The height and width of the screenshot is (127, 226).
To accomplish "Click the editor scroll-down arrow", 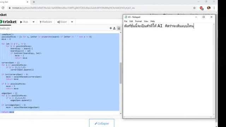I will tap(121, 114).
